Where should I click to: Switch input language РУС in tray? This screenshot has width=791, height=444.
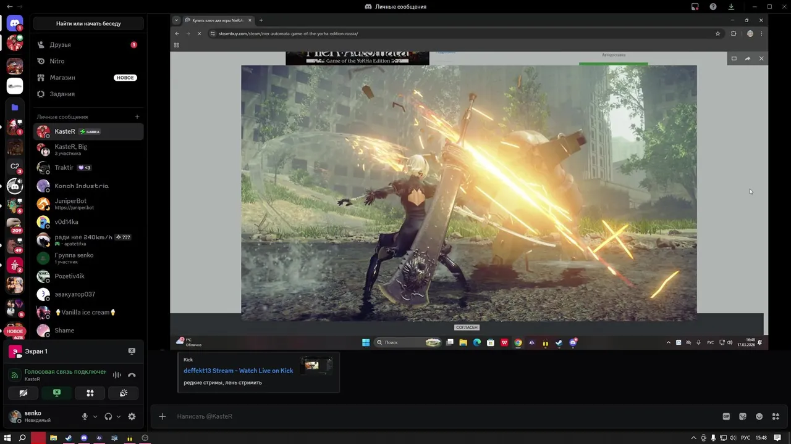(746, 438)
